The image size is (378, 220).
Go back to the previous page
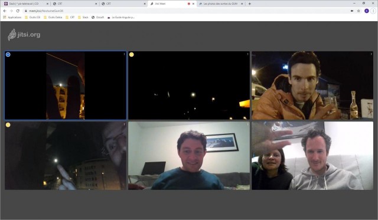click(5, 11)
